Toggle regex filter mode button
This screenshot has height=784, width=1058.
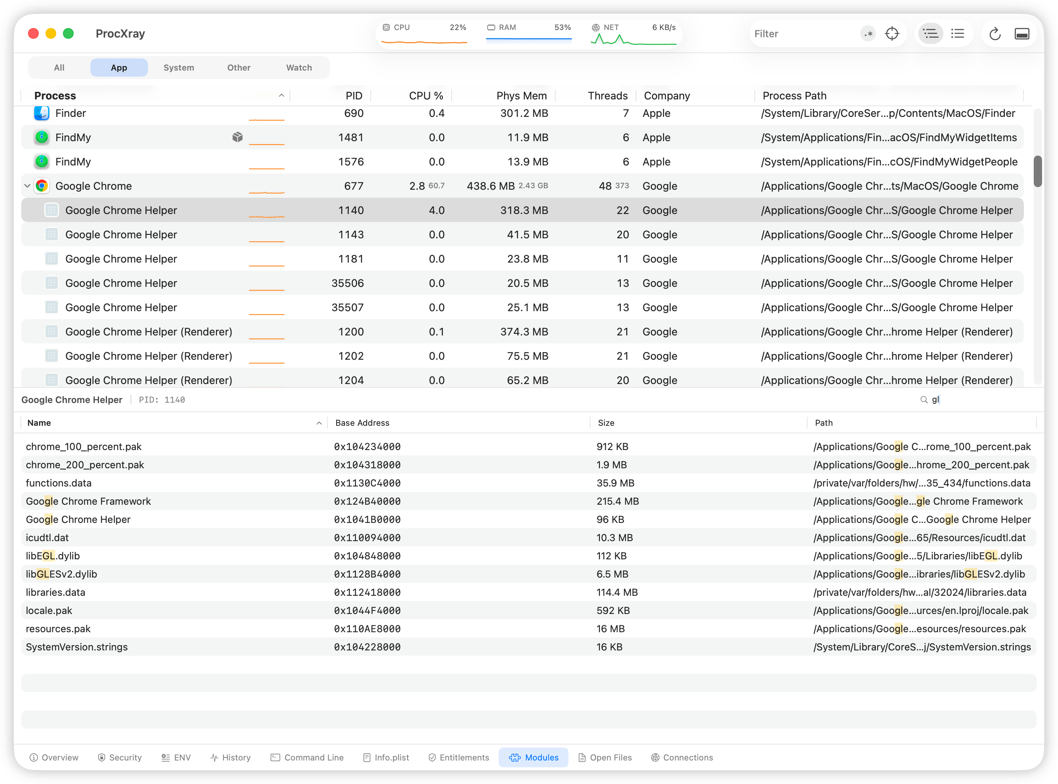[867, 34]
